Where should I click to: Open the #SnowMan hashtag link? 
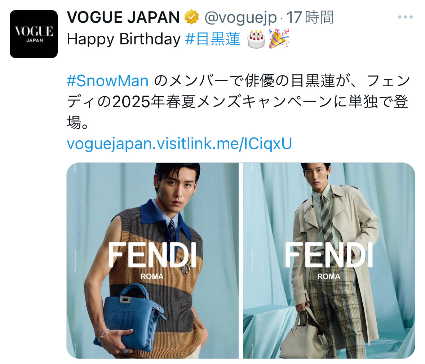pos(108,81)
